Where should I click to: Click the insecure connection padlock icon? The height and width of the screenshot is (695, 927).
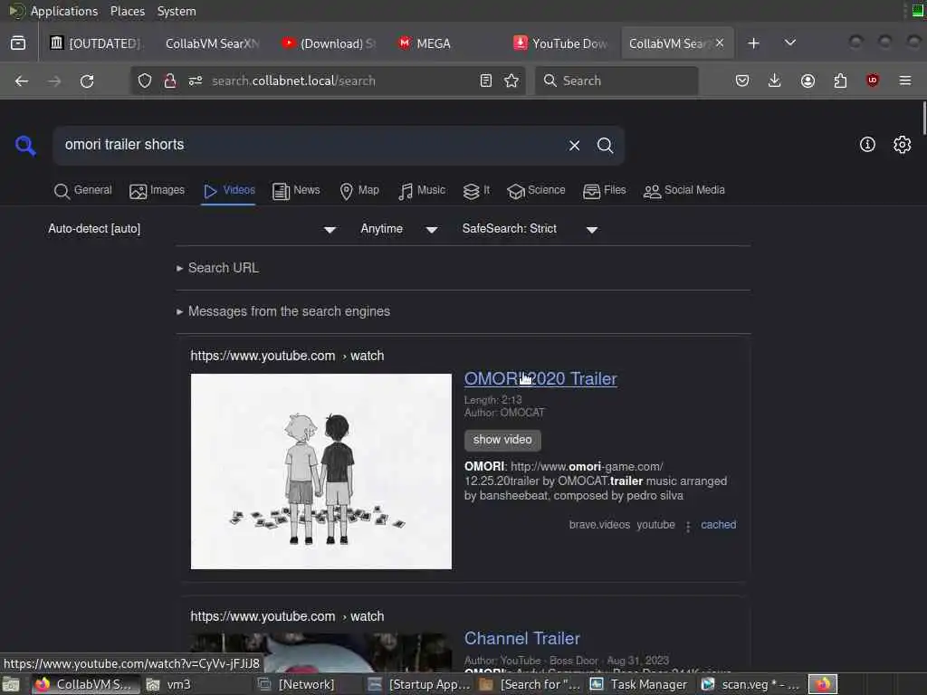tap(170, 81)
